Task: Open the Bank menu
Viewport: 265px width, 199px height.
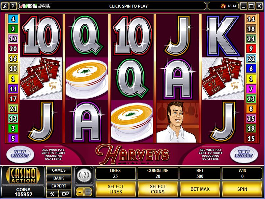Action: [x=59, y=178]
